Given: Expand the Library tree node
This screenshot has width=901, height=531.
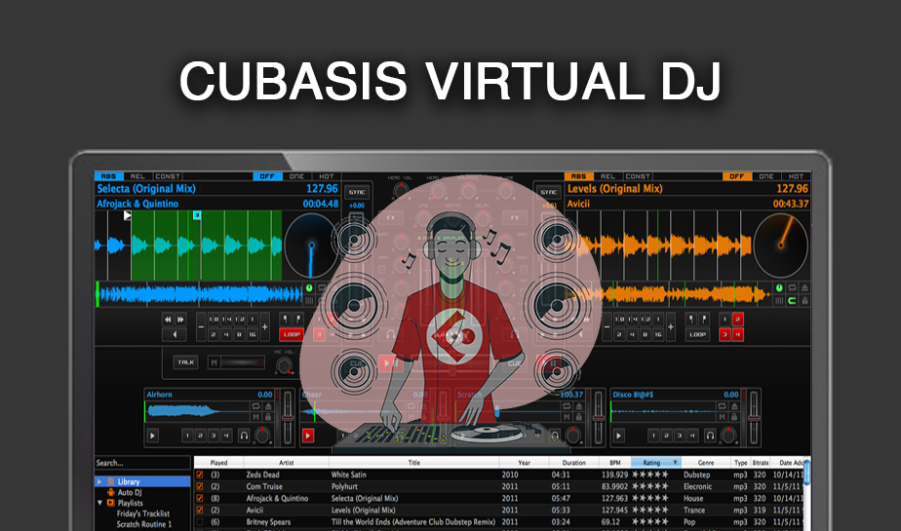Looking at the screenshot, I should (x=99, y=481).
